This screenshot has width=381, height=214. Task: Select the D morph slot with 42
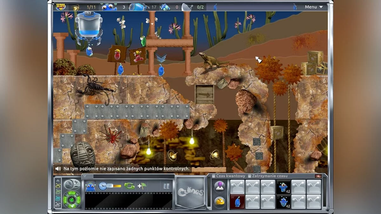pyautogui.click(x=283, y=202)
